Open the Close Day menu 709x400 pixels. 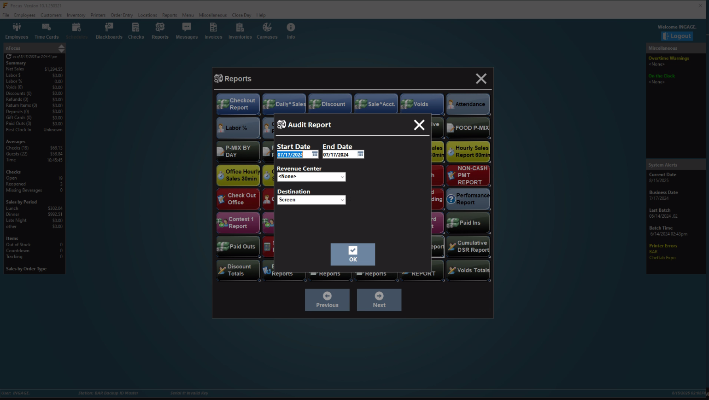click(241, 15)
